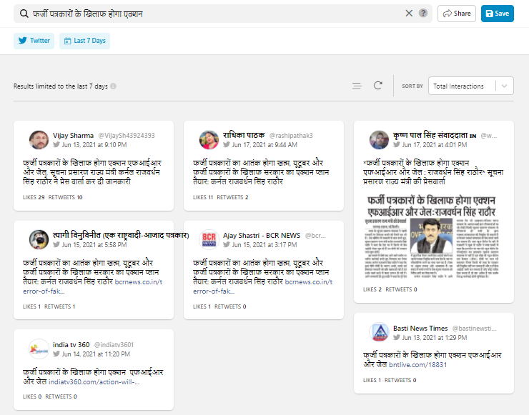Click LIKES 29 on Vijay Sharma post

click(34, 197)
